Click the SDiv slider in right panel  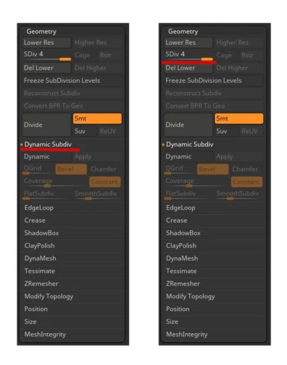[x=188, y=56]
